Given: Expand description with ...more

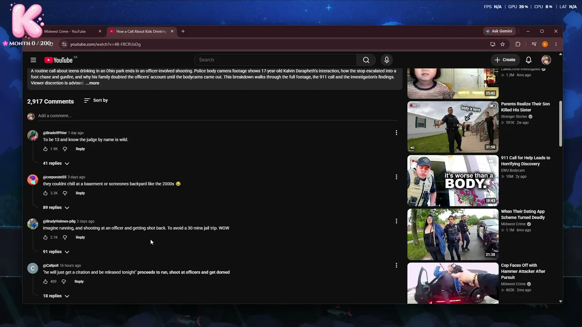Looking at the screenshot, I should 92,83.
